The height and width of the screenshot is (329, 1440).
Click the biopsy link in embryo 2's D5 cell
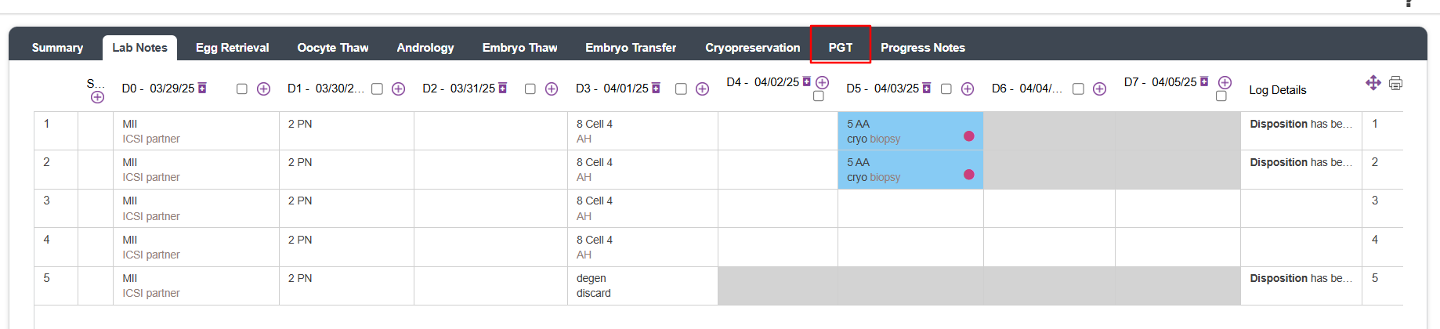[885, 177]
